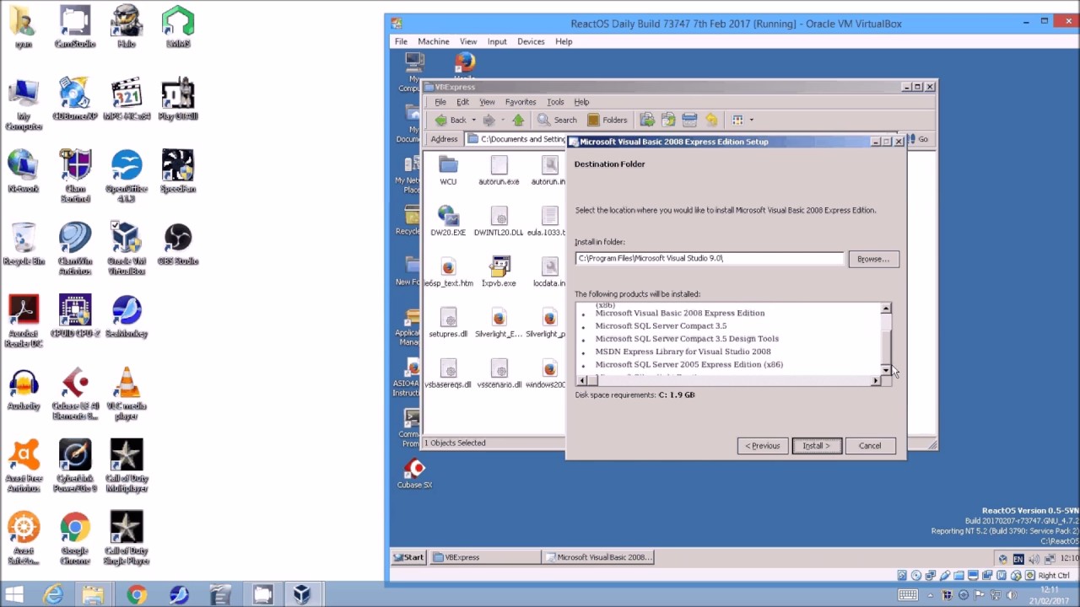Click the Cubase SX icon on ReactOS desktop

tap(414, 474)
